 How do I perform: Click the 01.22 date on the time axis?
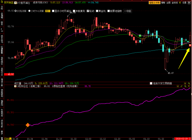click(x=161, y=139)
